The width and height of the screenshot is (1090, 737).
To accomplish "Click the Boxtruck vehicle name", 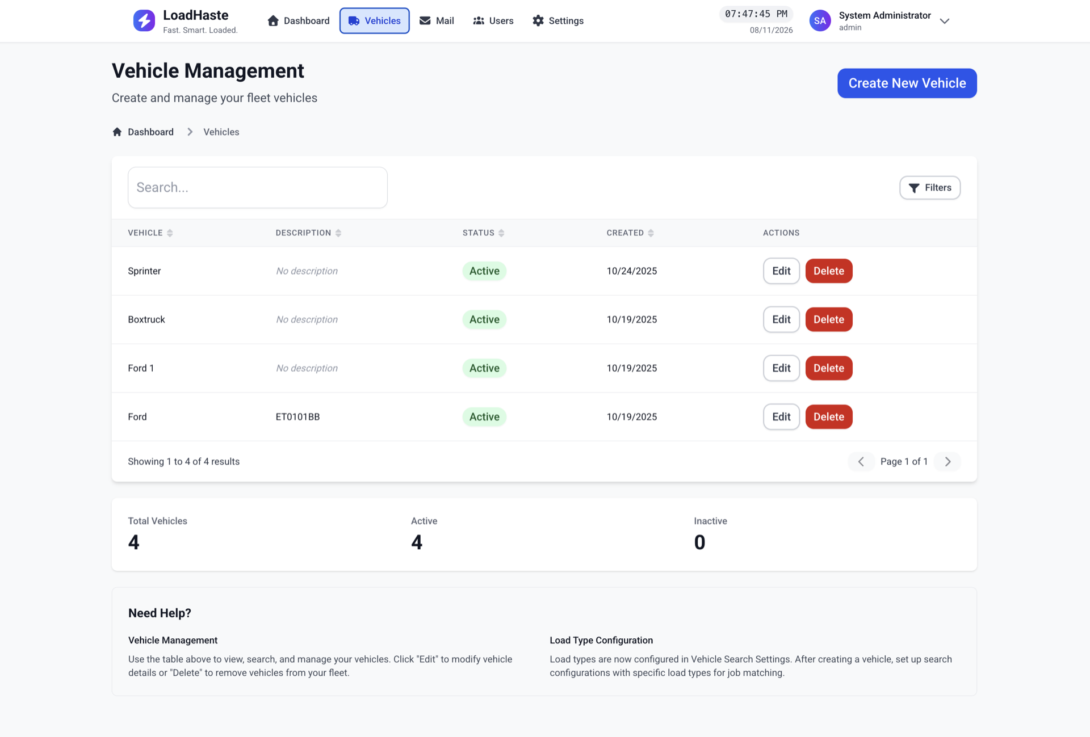I will [x=146, y=319].
